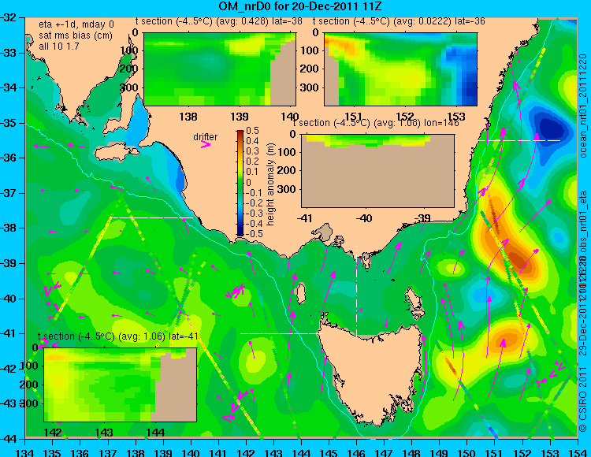Click latitude label -32 on the left axis
This screenshot has width=591, height=457.
9,17
